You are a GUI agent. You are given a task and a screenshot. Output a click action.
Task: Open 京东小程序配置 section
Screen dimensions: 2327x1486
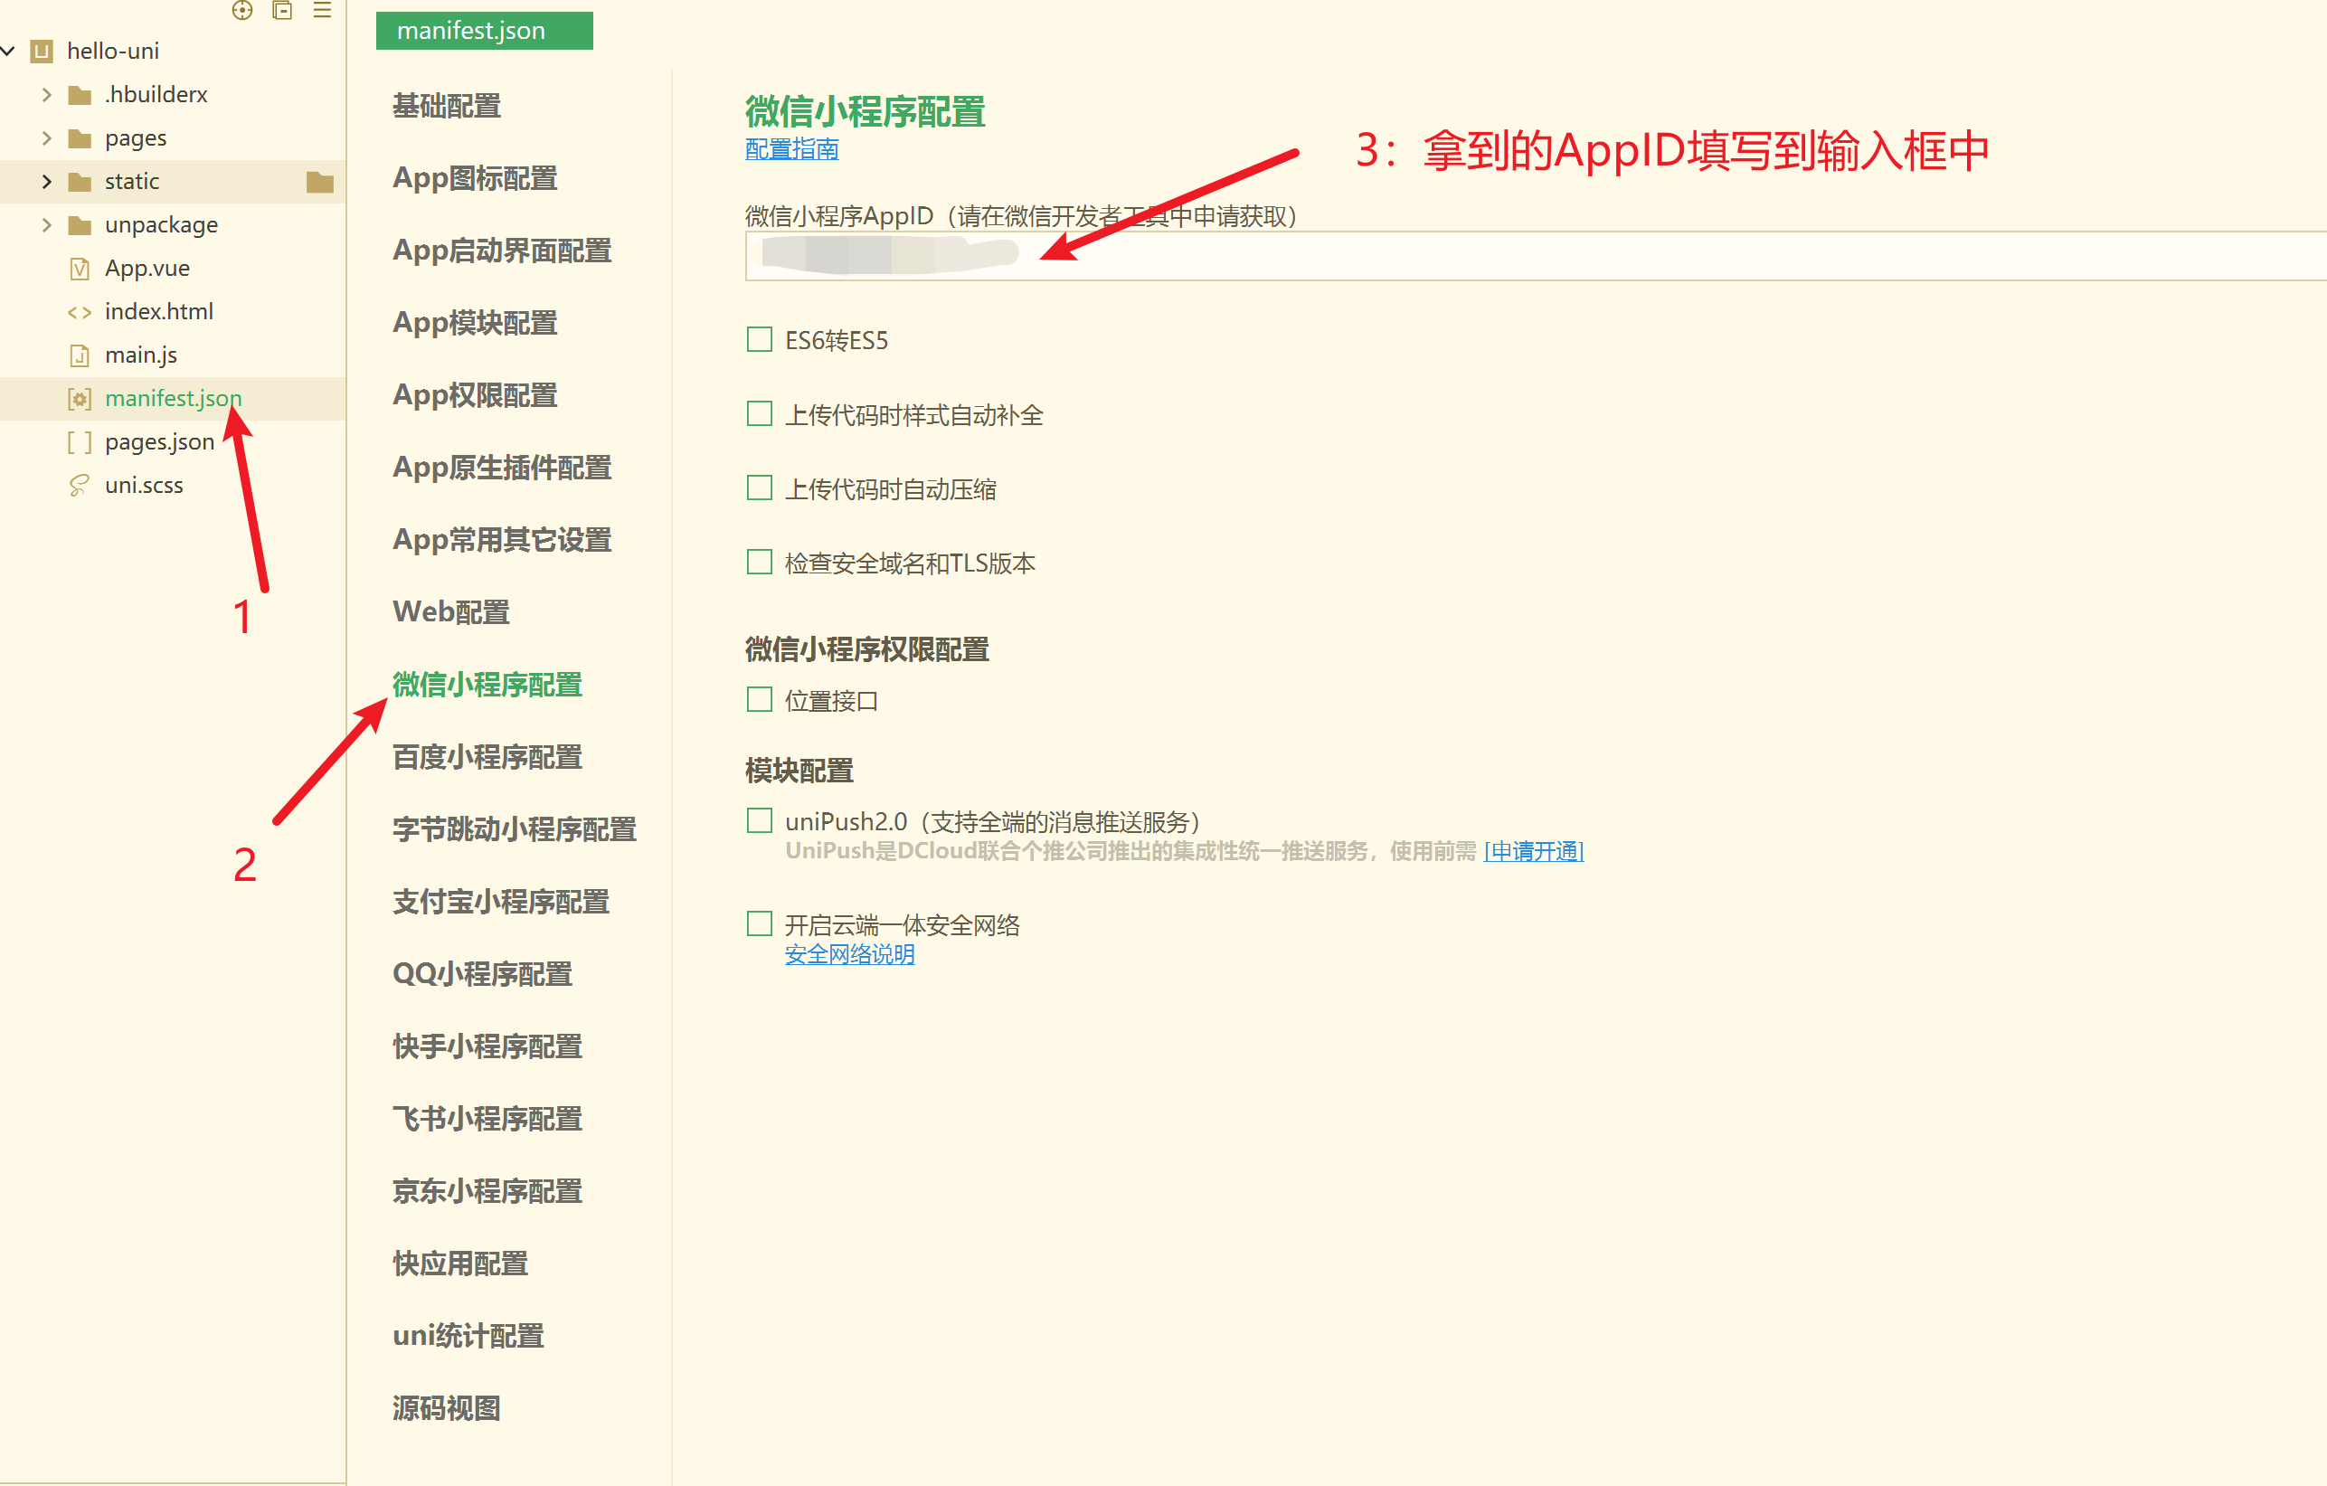coord(487,1192)
